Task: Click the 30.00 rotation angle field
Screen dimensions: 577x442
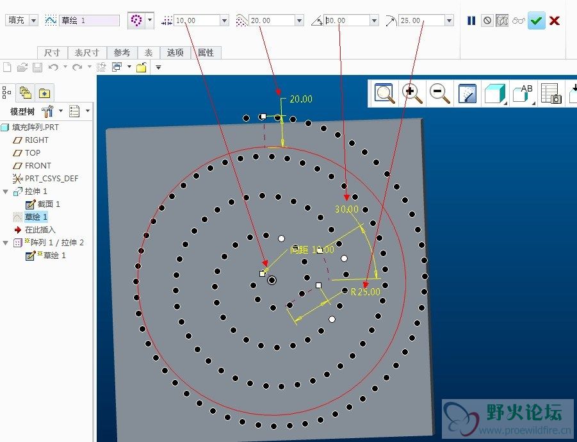Action: click(x=346, y=20)
